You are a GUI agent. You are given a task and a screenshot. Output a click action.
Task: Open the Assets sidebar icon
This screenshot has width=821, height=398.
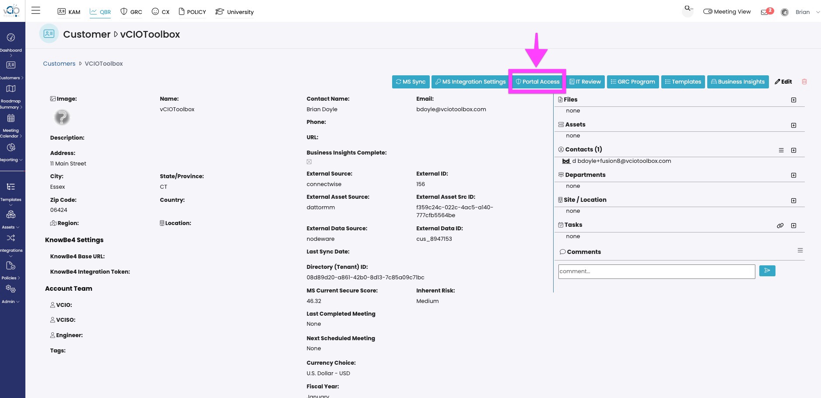11,215
